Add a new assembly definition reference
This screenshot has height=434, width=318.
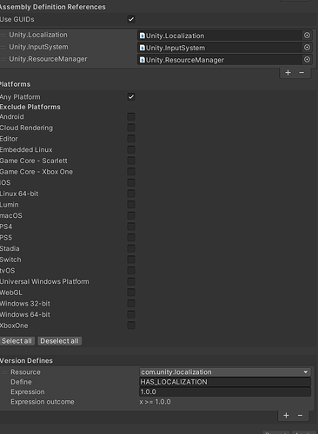(x=288, y=73)
